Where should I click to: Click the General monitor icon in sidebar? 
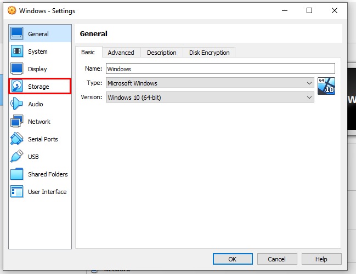17,33
